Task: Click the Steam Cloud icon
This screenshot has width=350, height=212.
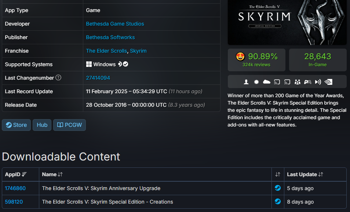Action: tap(266, 82)
